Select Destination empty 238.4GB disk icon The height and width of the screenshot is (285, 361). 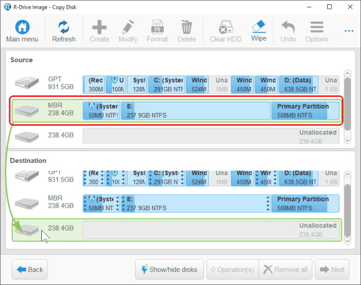pyautogui.click(x=26, y=230)
